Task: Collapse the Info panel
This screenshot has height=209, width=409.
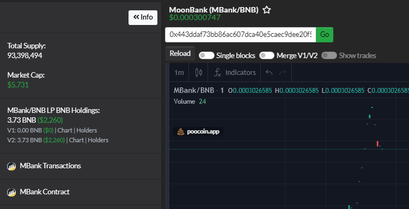Action: coord(143,17)
